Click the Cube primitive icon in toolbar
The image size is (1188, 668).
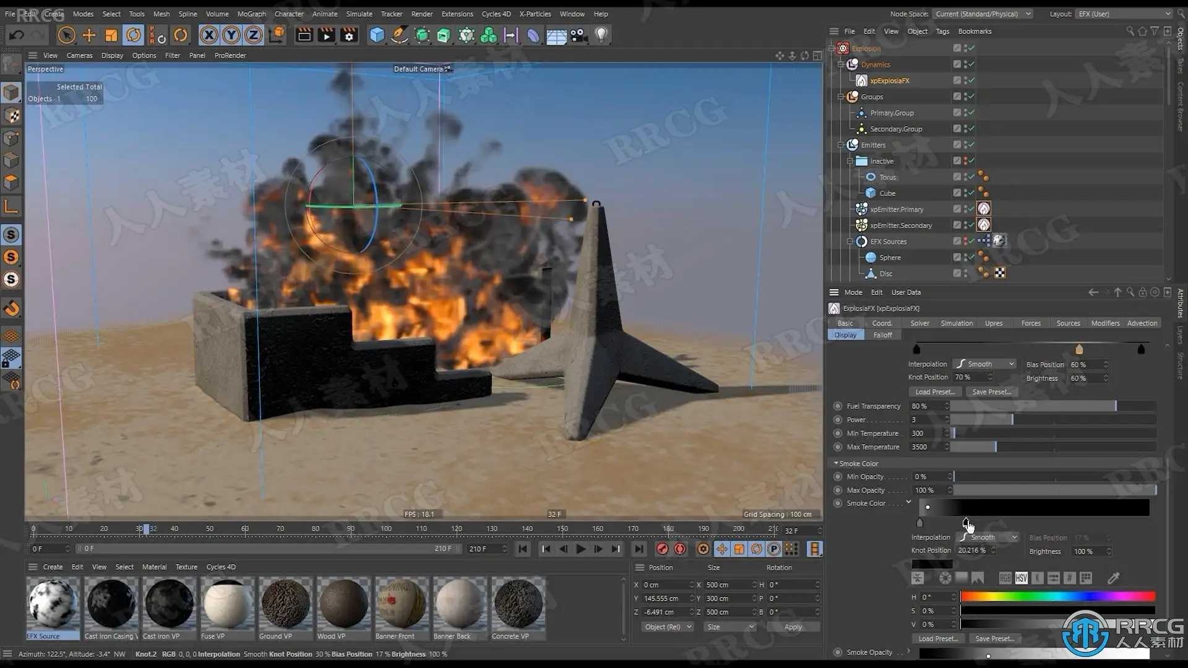[377, 35]
